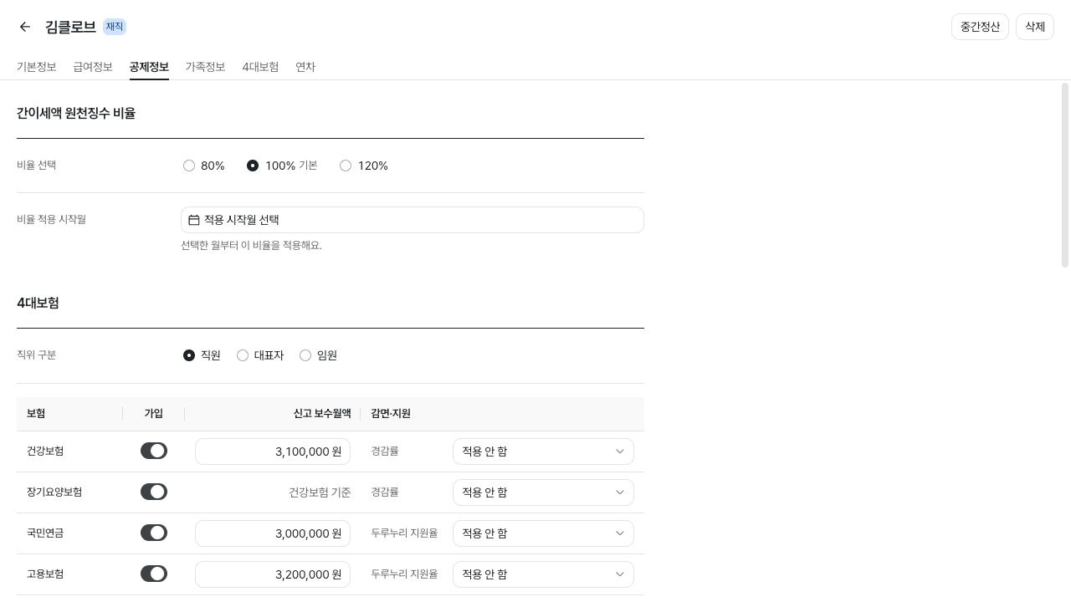Select the 100% 기본 ratio radio button
The height and width of the screenshot is (602, 1071).
click(253, 166)
